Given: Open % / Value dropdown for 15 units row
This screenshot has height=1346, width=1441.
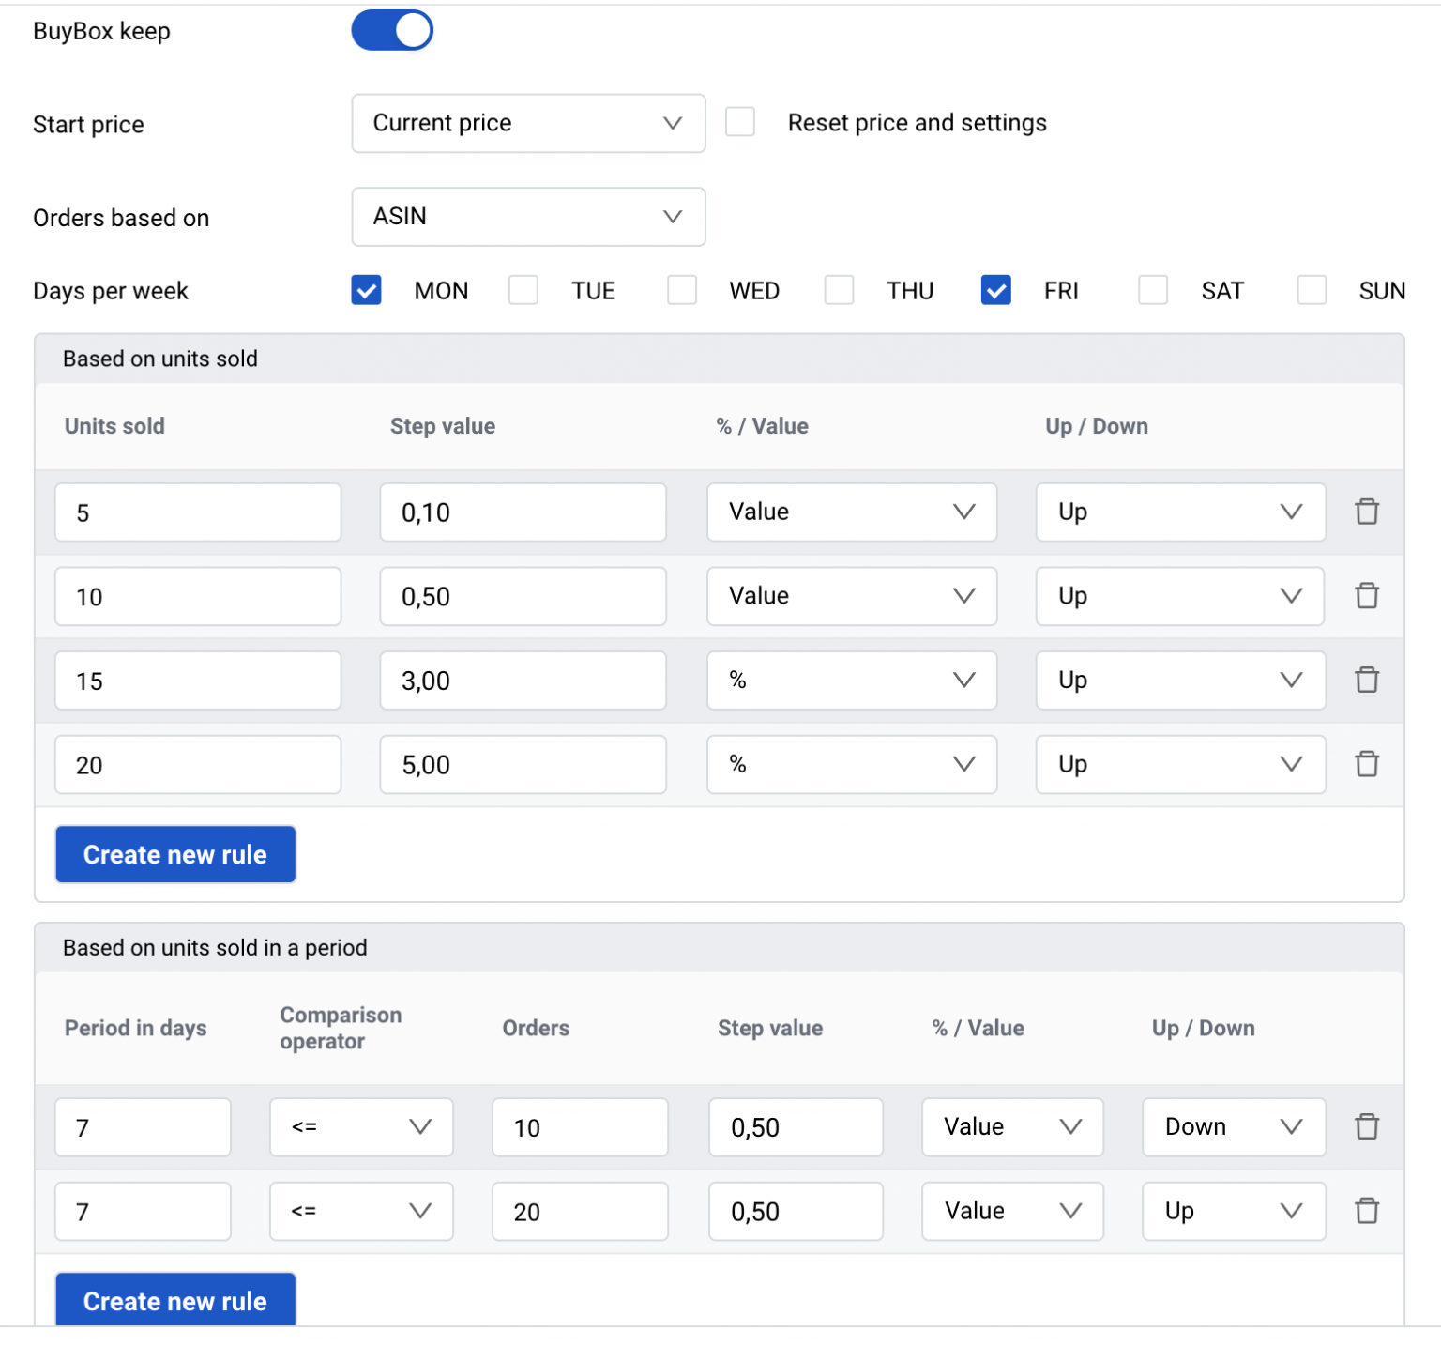Looking at the screenshot, I should click(x=852, y=681).
